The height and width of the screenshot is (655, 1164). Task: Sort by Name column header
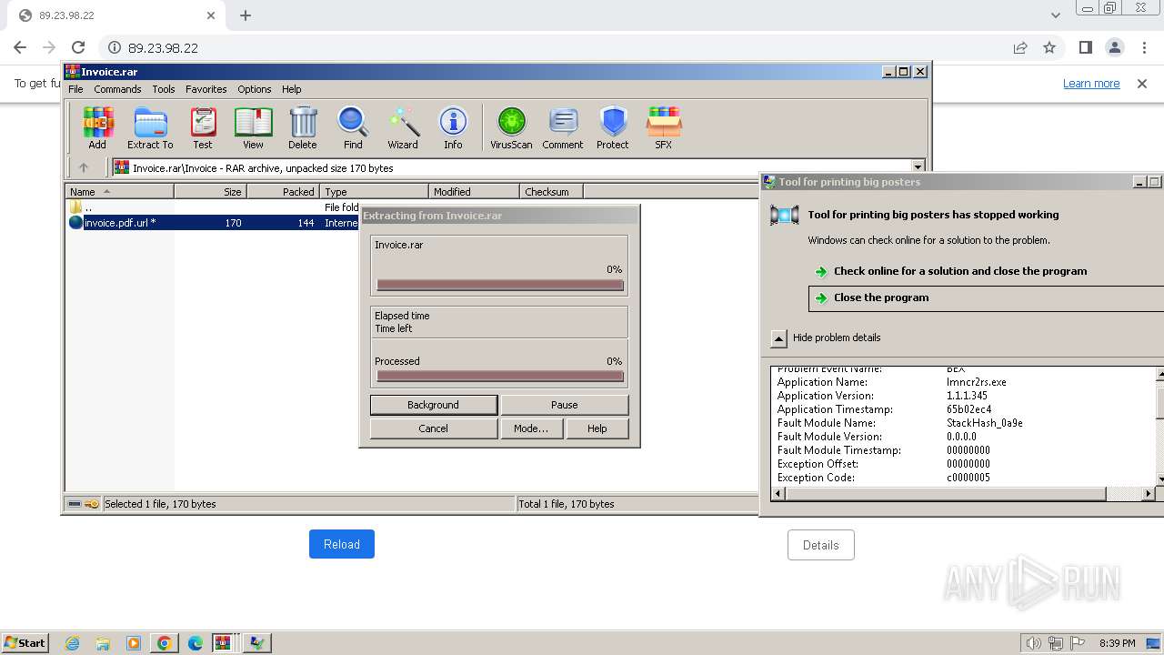tap(120, 191)
